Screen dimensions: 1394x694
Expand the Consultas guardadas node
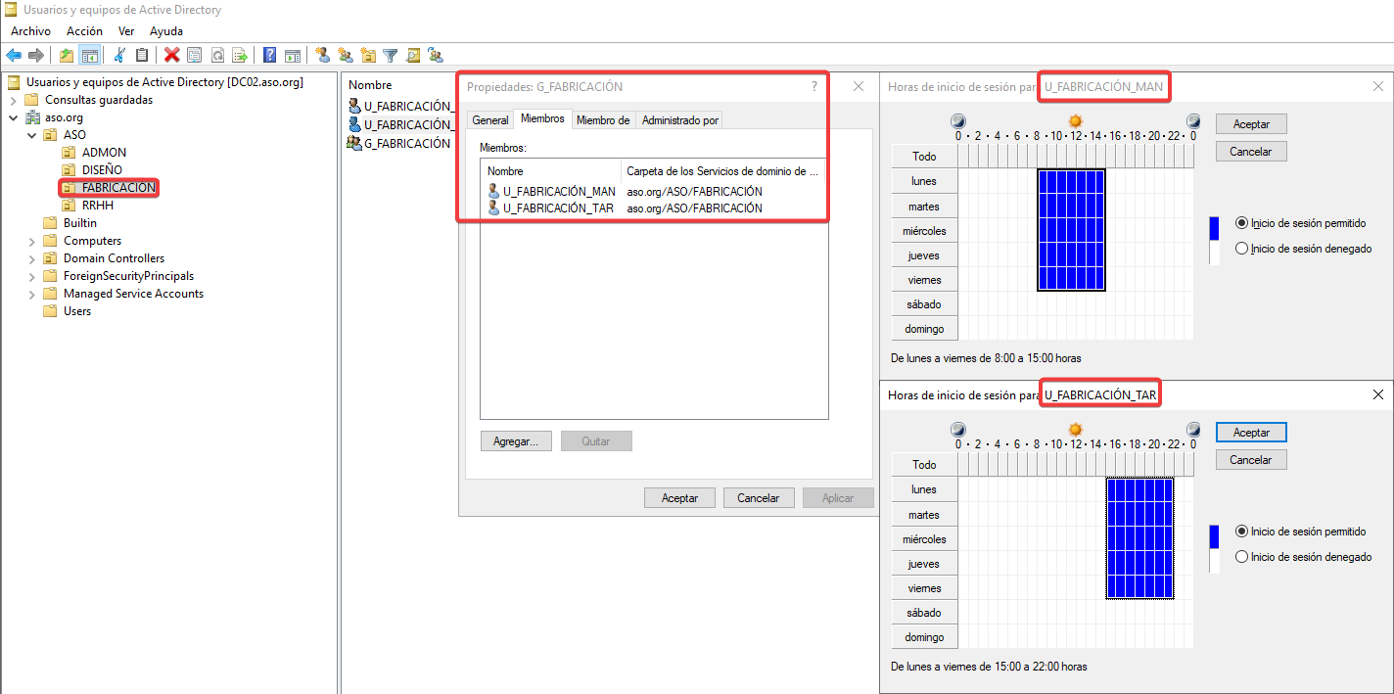(x=13, y=100)
